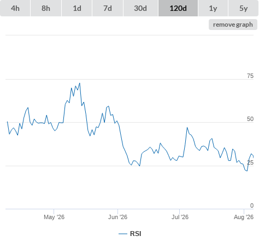Click the 75 level axis label

pos(250,76)
